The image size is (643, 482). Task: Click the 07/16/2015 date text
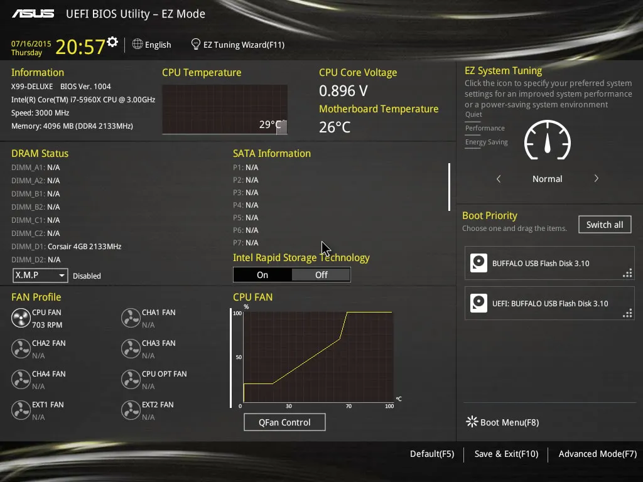[x=31, y=43]
